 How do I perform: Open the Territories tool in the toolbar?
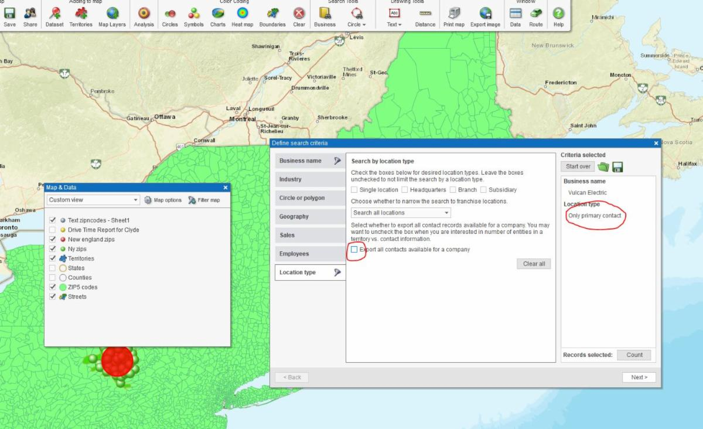pyautogui.click(x=81, y=16)
